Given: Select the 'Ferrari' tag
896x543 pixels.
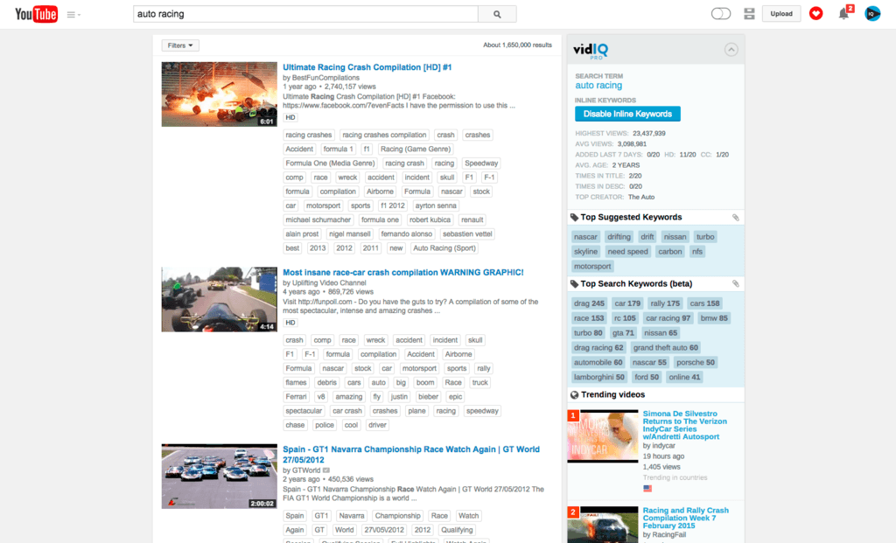Looking at the screenshot, I should click(x=296, y=397).
